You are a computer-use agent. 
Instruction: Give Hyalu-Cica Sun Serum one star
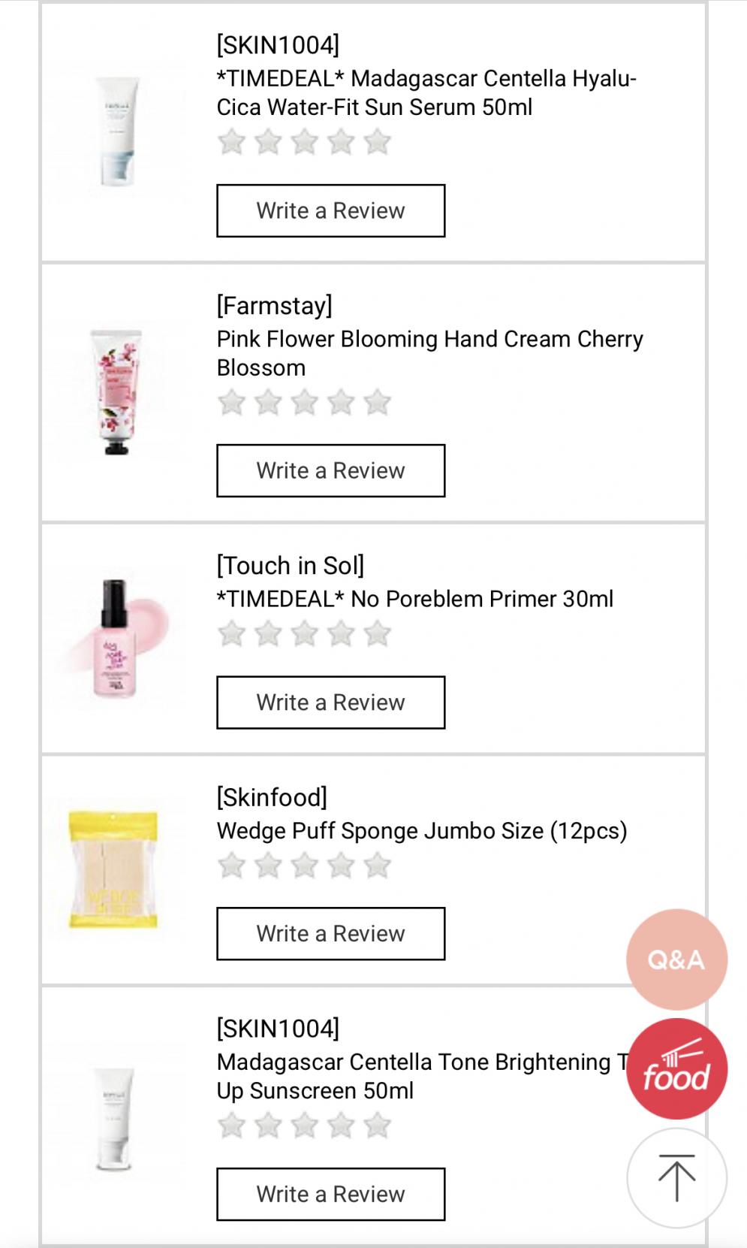click(x=231, y=142)
